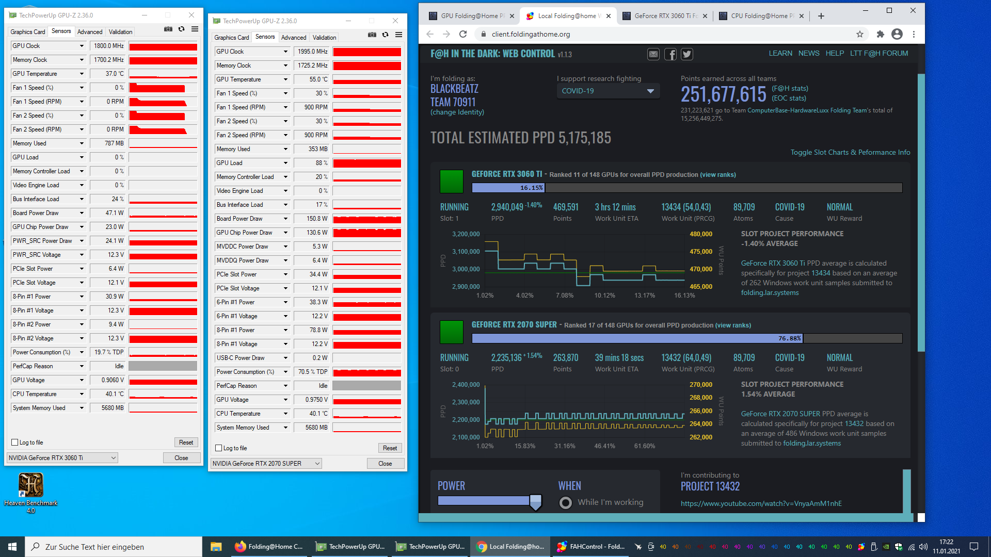Select the While I'm working radio option
The width and height of the screenshot is (991, 557).
pyautogui.click(x=566, y=503)
